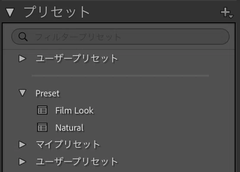Apply the Film Look preset
This screenshot has height=172, width=240.
pyautogui.click(x=74, y=111)
